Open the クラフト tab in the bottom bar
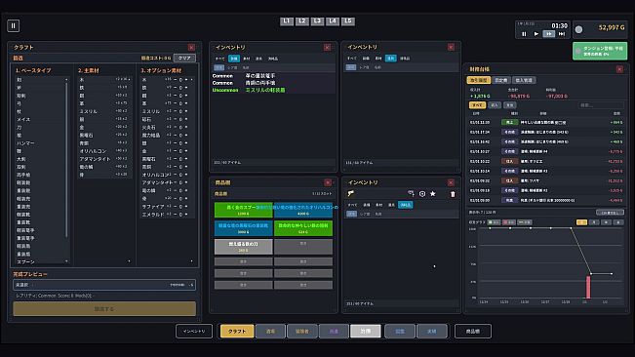Viewport: 635px width, 357px height. coord(237,331)
